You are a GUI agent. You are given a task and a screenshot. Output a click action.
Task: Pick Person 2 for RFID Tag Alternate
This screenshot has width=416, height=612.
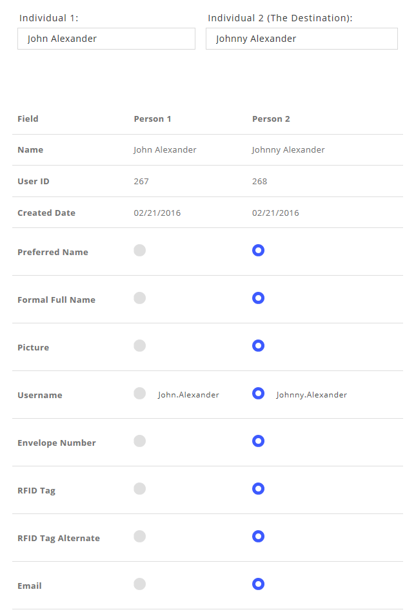[x=258, y=537]
